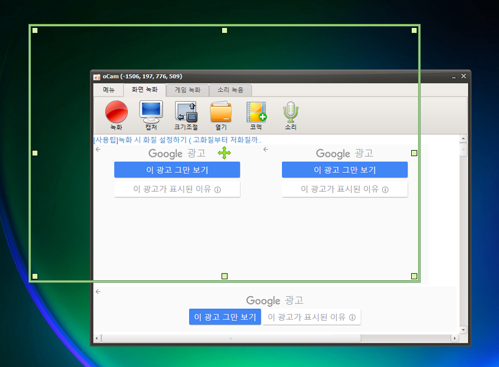This screenshot has width=499, height=367.
Task: Click the green move crosshair of the capture region
Action: [224, 153]
